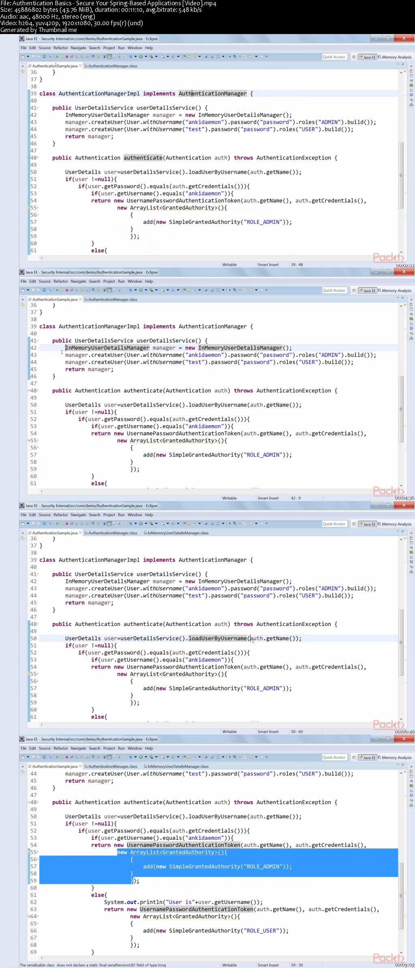Focus Quick Access field in 00:02:22 frame
415x968 pixels.
point(335,57)
